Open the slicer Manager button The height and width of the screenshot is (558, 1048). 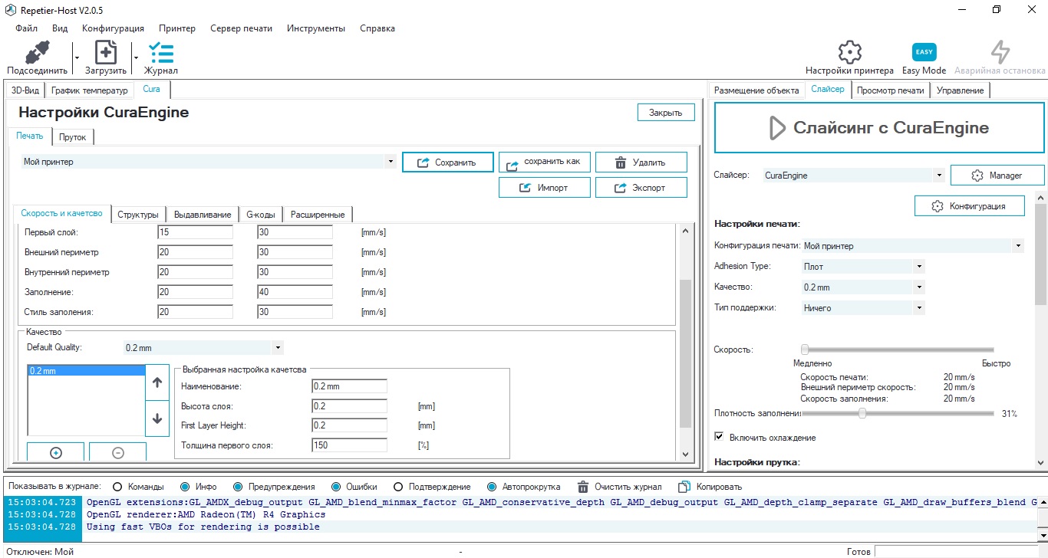click(997, 176)
